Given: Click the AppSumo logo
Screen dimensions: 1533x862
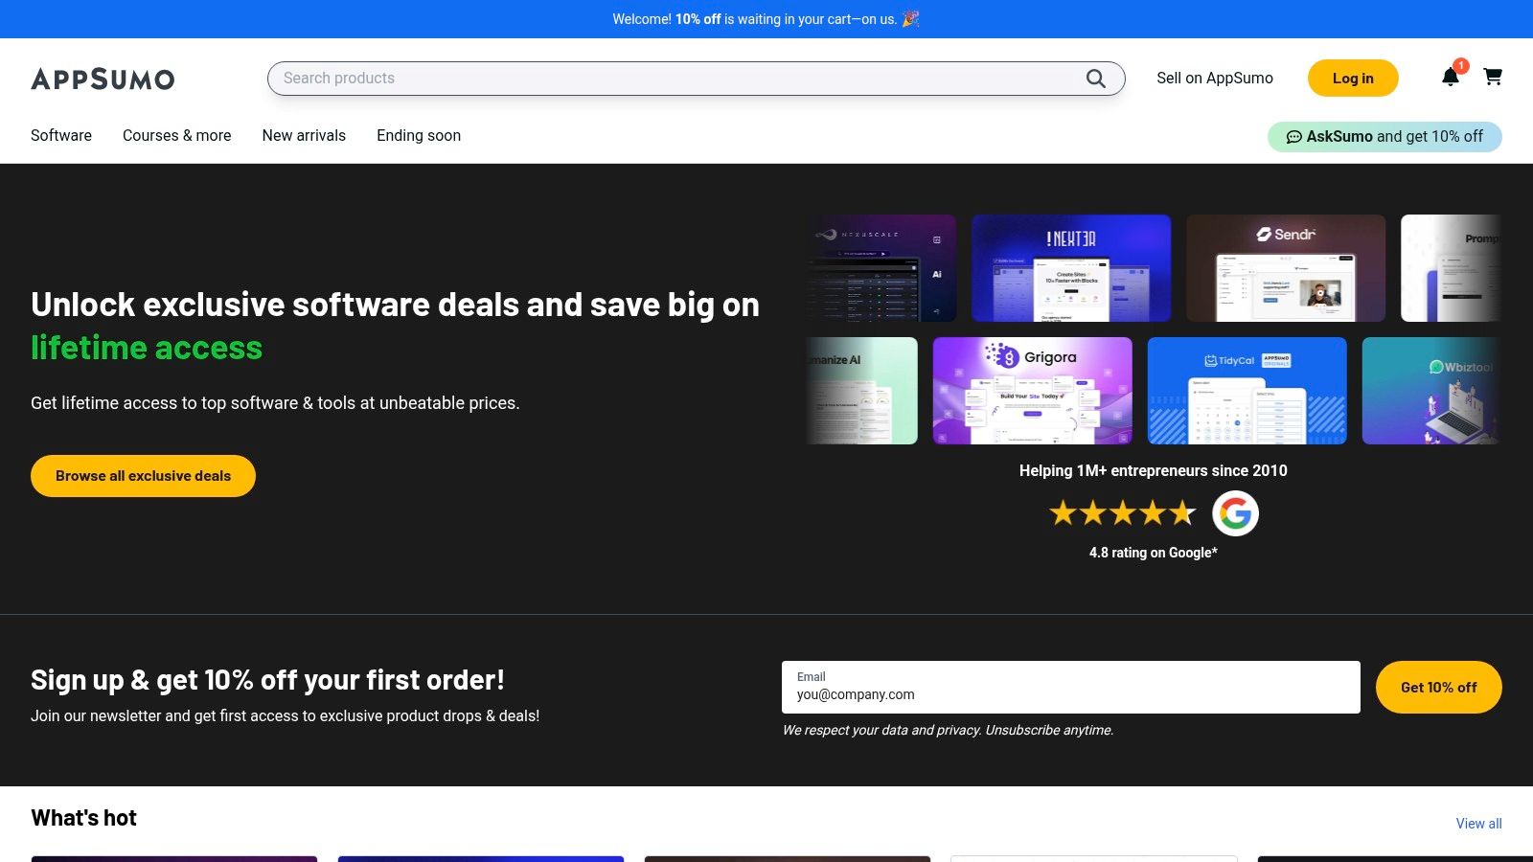Looking at the screenshot, I should tap(103, 79).
